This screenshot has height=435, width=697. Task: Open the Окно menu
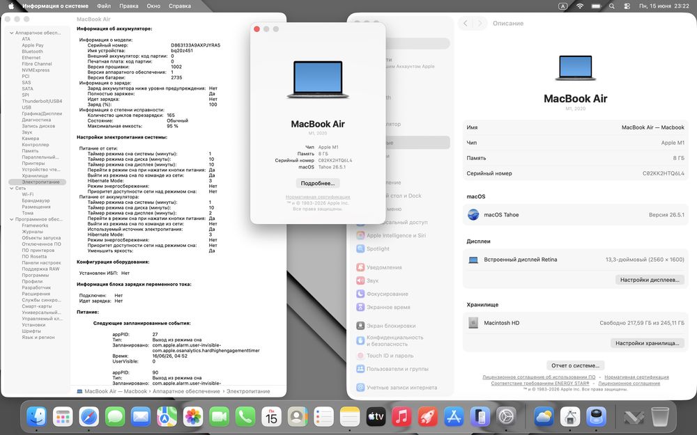(153, 6)
